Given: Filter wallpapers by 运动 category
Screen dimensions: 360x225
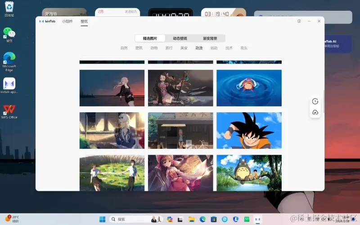Looking at the screenshot, I should 214,48.
